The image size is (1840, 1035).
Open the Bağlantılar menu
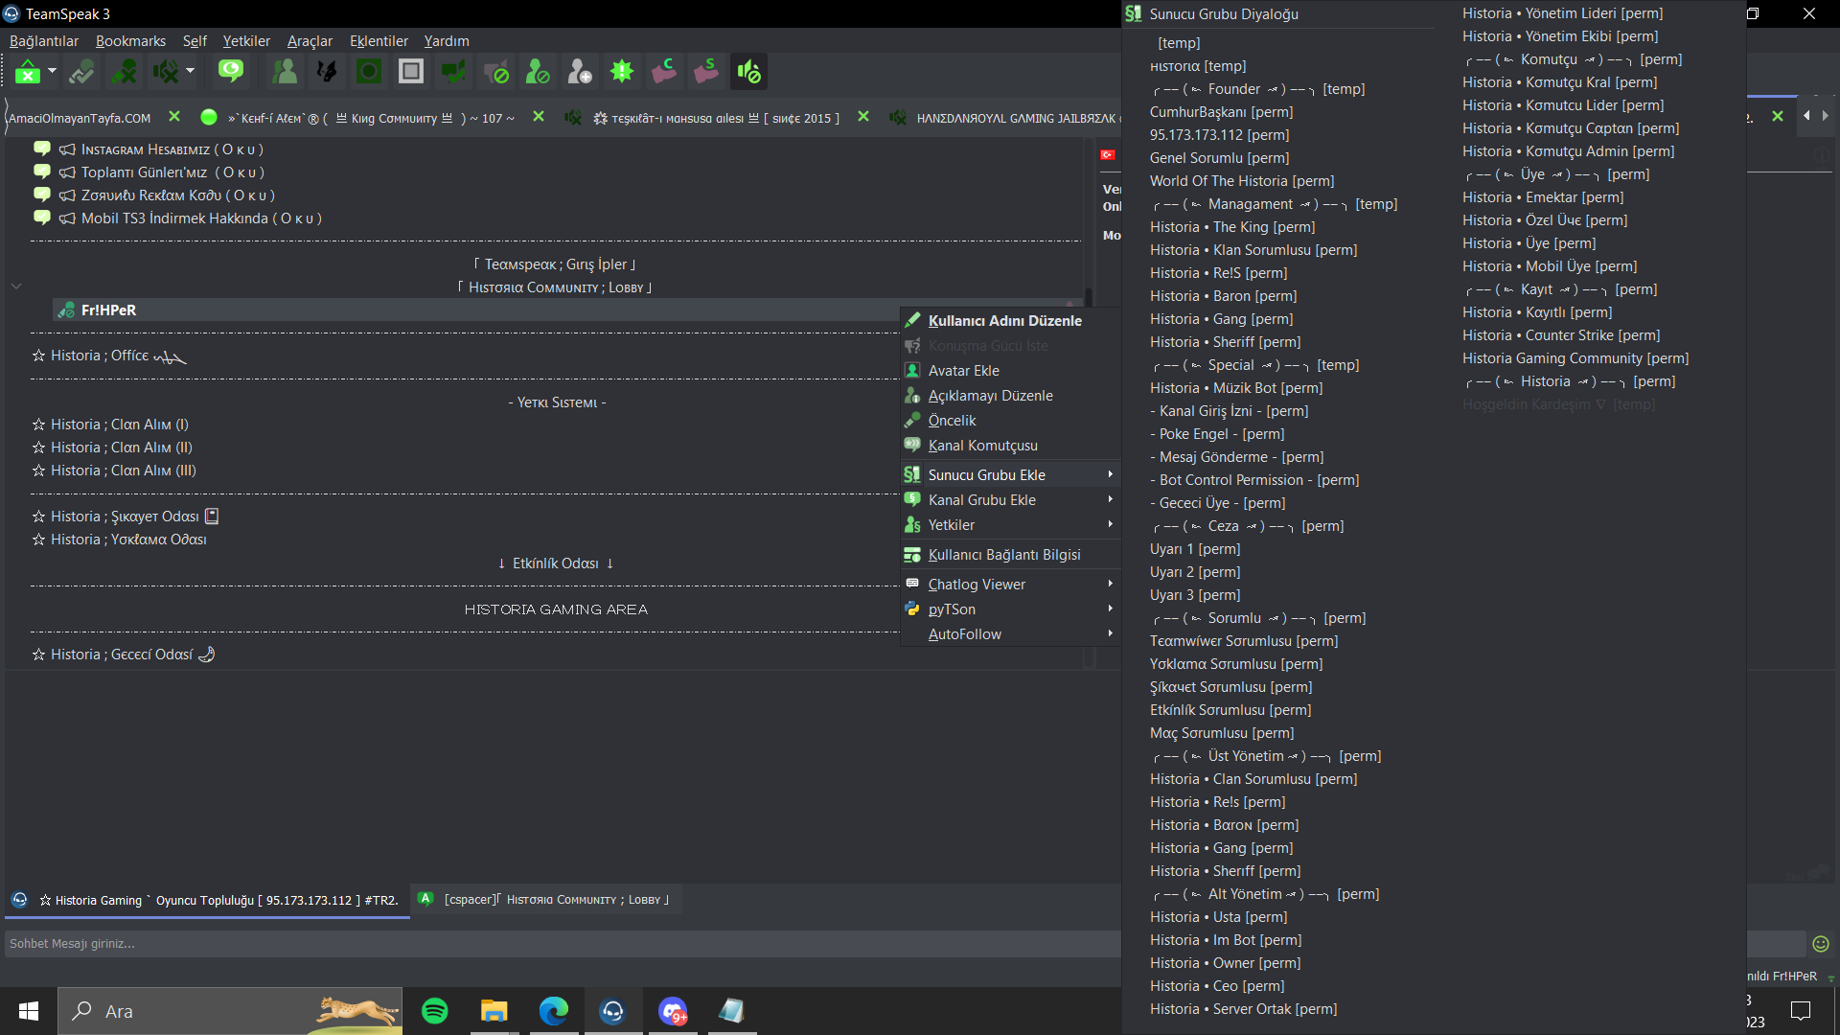click(44, 41)
